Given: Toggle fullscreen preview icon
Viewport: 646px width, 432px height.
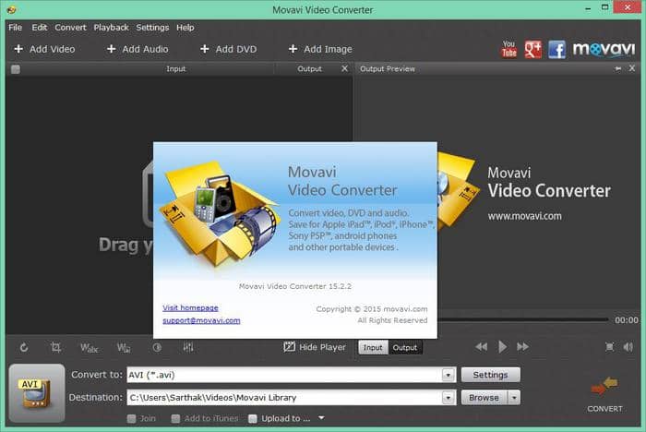Looking at the screenshot, I should tap(609, 347).
